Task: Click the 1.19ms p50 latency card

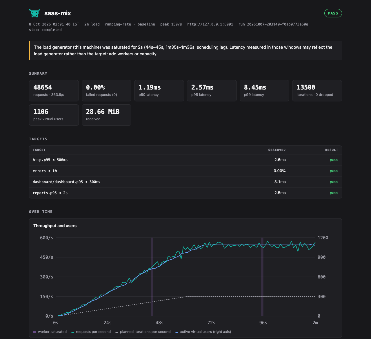Action: (159, 91)
